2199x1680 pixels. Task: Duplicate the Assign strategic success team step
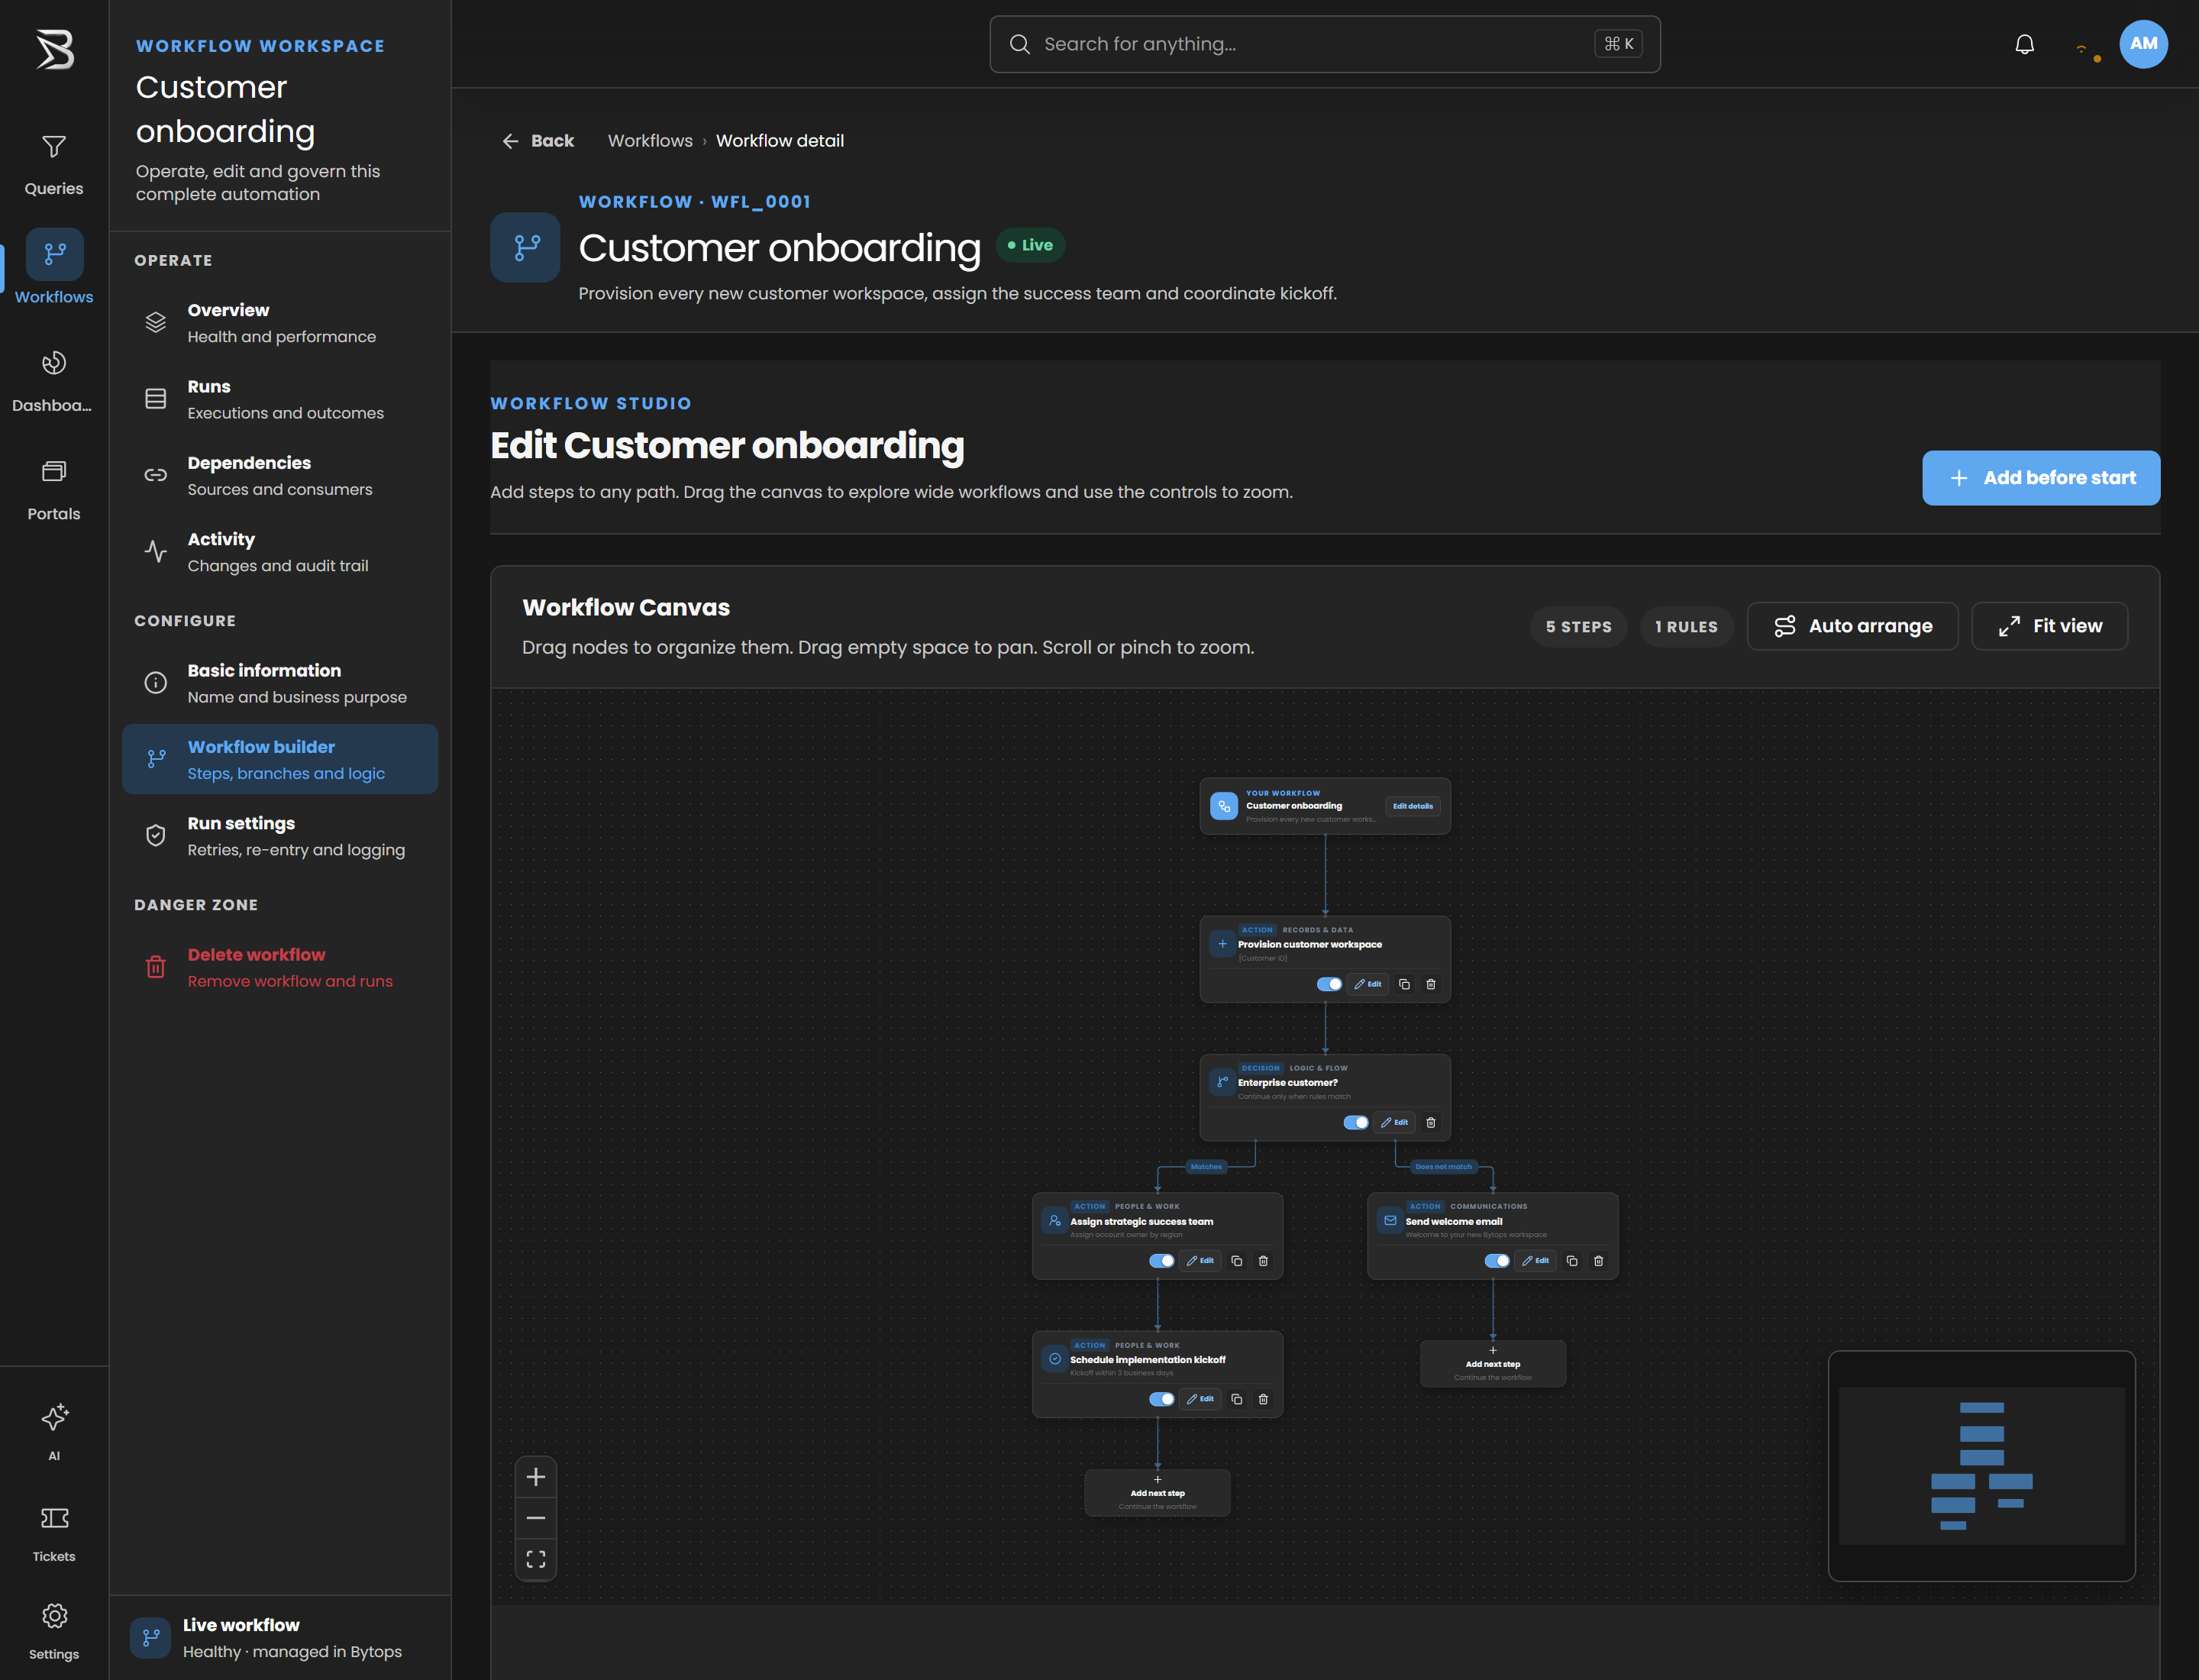[1237, 1261]
